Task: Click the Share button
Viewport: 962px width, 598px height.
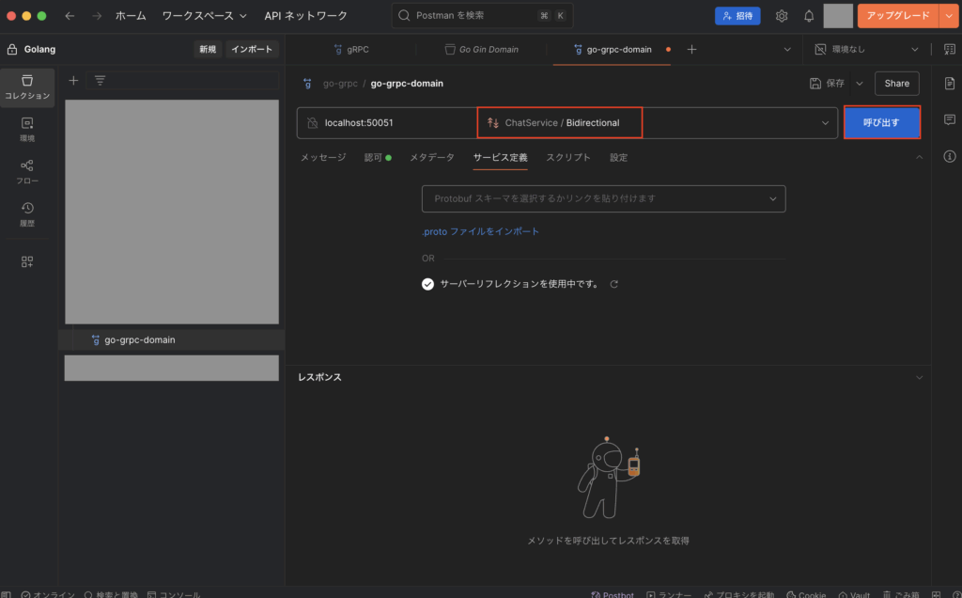Action: tap(896, 83)
